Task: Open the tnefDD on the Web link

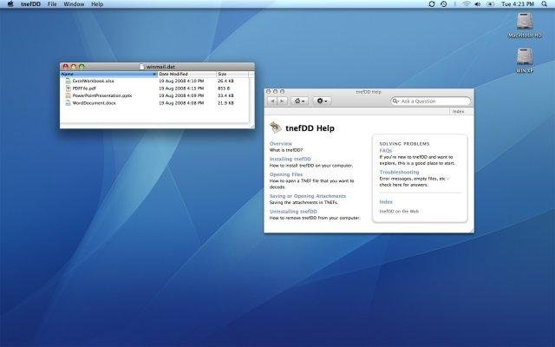Action: pyautogui.click(x=399, y=212)
